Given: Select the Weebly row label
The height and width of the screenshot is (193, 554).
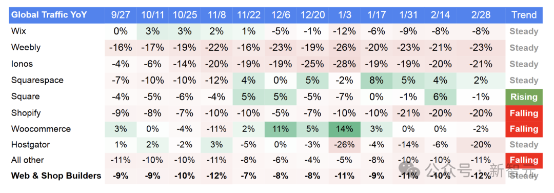Looking at the screenshot, I should pyautogui.click(x=26, y=47).
